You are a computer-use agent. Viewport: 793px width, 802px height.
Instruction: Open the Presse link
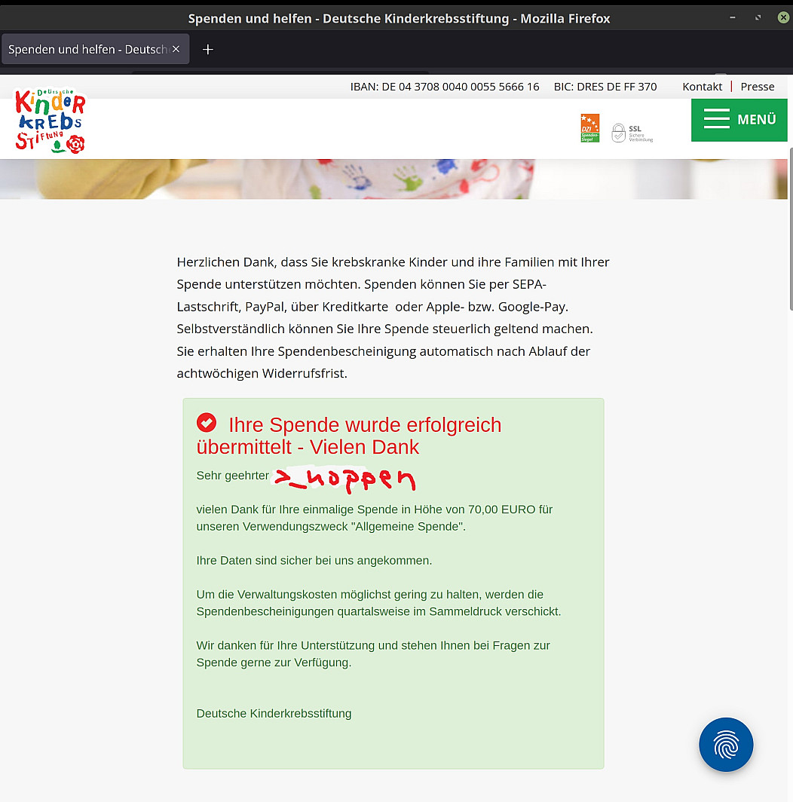pos(757,87)
